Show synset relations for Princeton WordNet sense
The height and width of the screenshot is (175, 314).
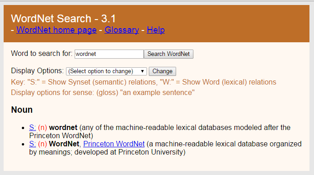(32, 144)
